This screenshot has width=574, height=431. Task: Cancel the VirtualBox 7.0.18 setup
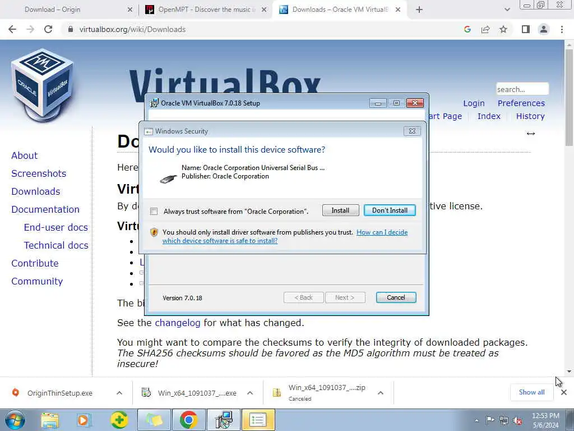pos(396,297)
